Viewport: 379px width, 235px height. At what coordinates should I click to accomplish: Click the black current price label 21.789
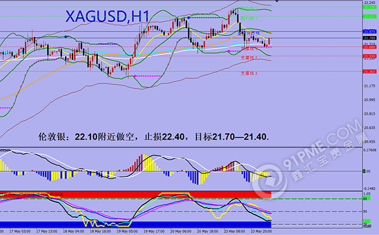click(x=370, y=38)
